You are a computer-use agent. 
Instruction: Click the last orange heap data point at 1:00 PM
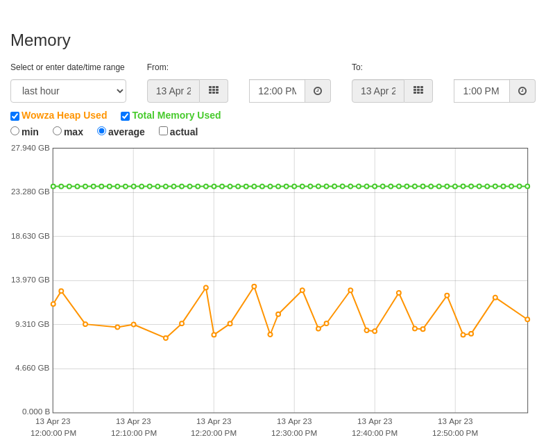[527, 319]
